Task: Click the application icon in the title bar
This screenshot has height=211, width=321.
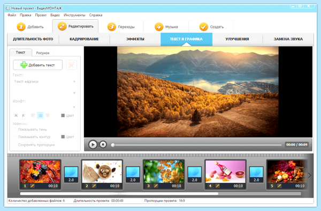Action: [8, 8]
